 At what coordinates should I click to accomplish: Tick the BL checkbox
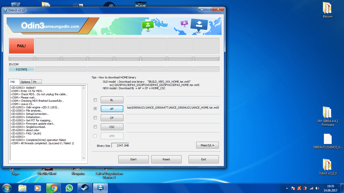point(95,100)
